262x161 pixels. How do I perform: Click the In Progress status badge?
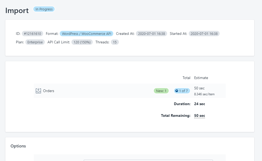pyautogui.click(x=44, y=9)
